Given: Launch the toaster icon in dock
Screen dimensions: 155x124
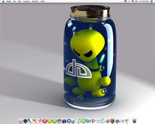Looking at the screenshot, I should click(x=103, y=121).
